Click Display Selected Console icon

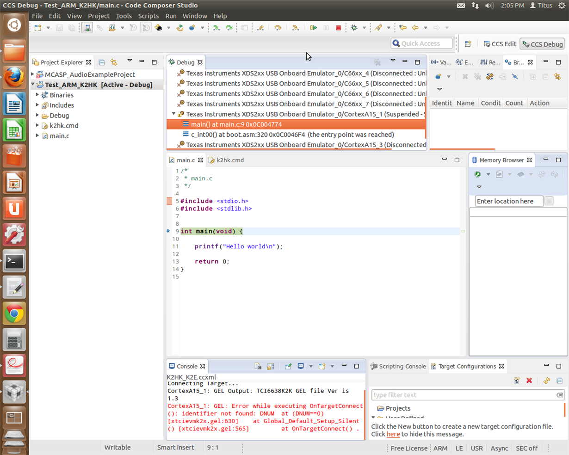click(x=301, y=366)
